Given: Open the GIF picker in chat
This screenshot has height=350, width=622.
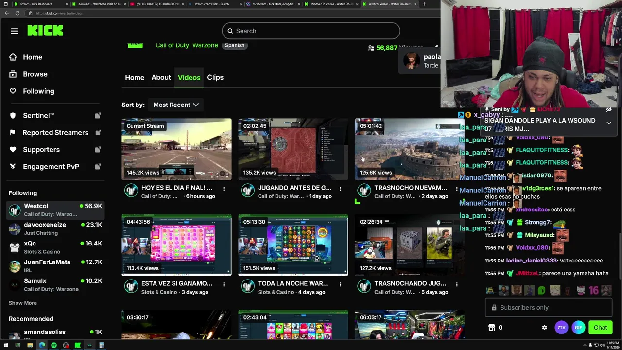Looking at the screenshot, I should [x=578, y=328].
